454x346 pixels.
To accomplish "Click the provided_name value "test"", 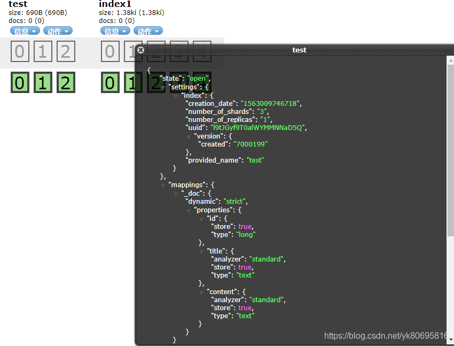I will pos(255,160).
